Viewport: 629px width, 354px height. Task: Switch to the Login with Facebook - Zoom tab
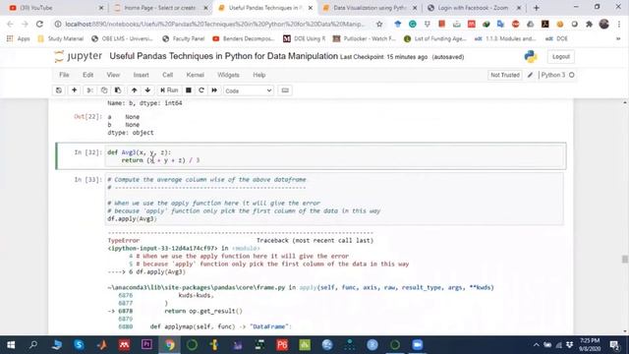click(474, 8)
